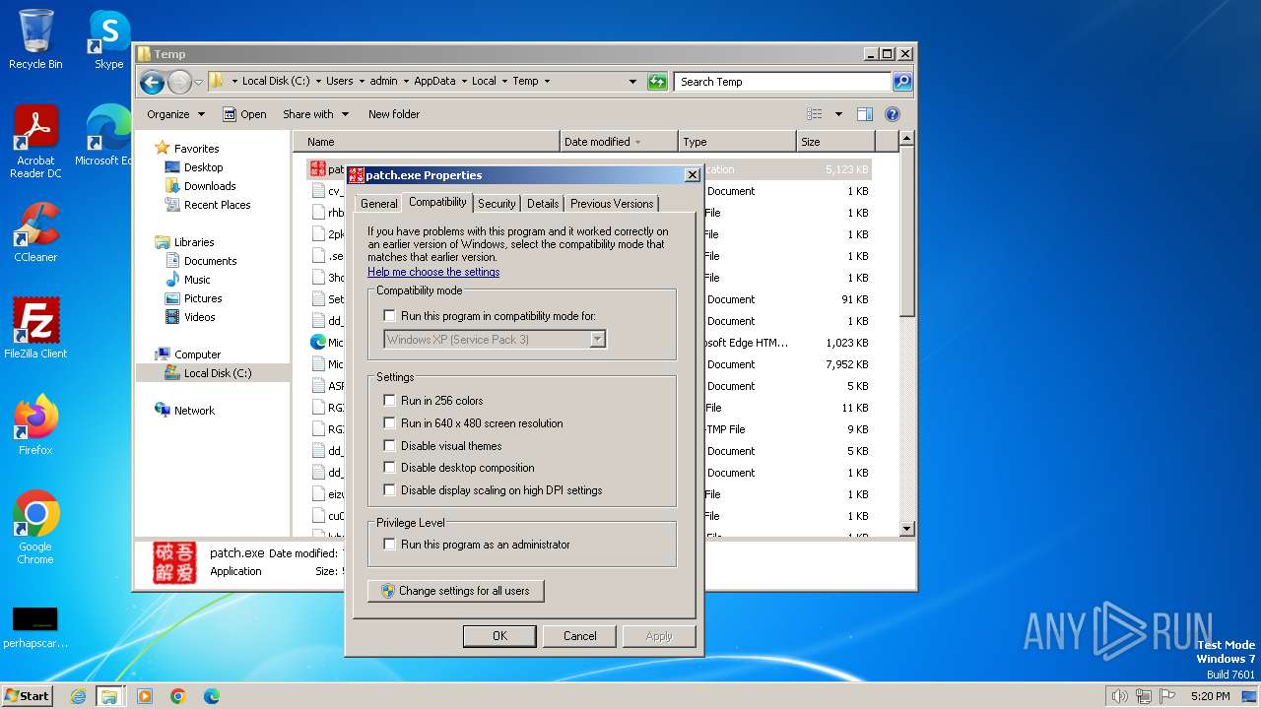Check Run this program as an administrator
Viewport: 1261px width, 709px height.
click(389, 545)
